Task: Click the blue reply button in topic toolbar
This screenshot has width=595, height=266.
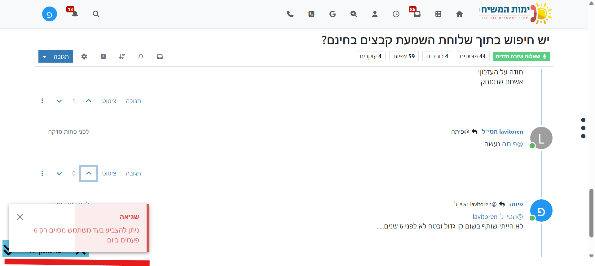Action: click(x=55, y=56)
